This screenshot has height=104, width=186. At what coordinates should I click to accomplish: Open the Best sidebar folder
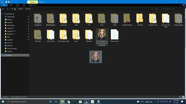(x=8, y=37)
